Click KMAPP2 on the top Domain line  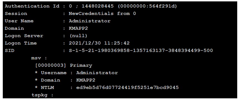[x=79, y=28]
